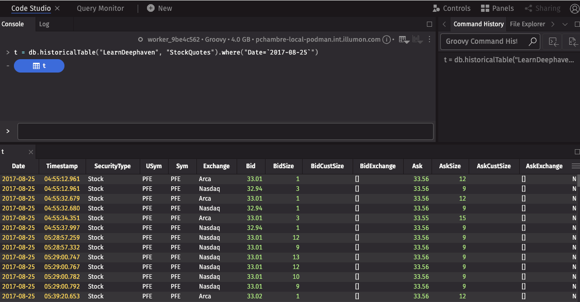Open console kebab options menu
Screen dimensions: 580x302
tap(430, 40)
